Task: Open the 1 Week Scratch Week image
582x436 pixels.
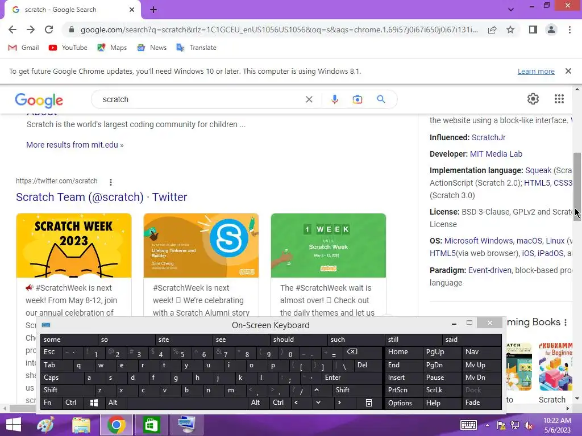Action: coord(328,245)
